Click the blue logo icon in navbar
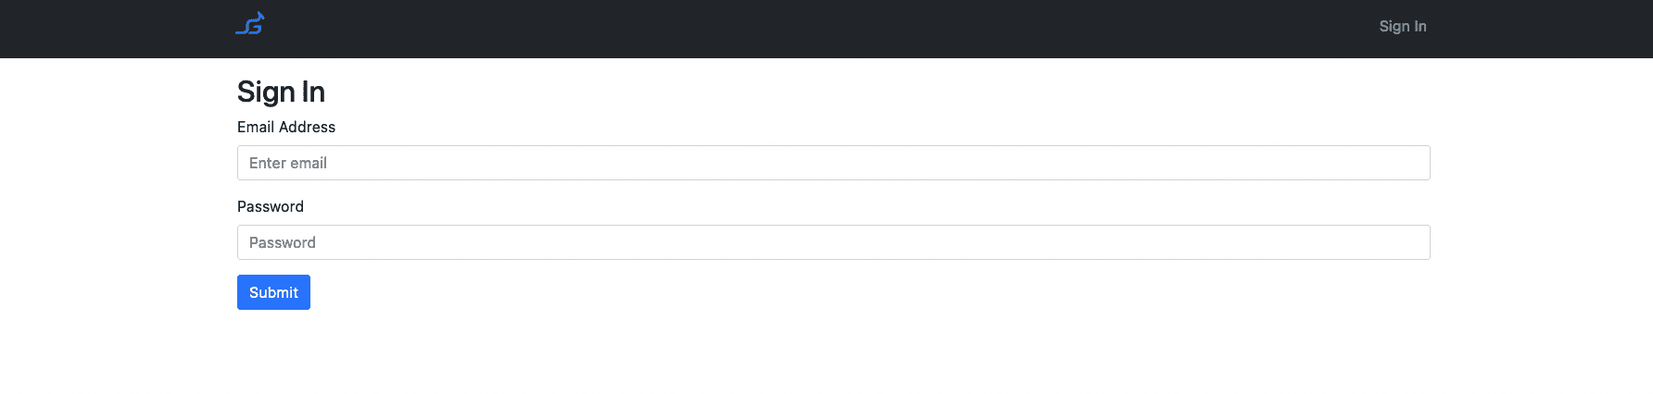The image size is (1653, 394). 250,24
